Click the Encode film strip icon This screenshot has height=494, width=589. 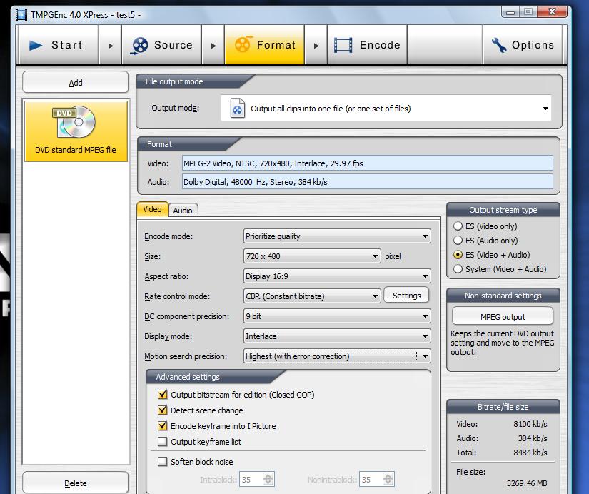click(x=343, y=45)
